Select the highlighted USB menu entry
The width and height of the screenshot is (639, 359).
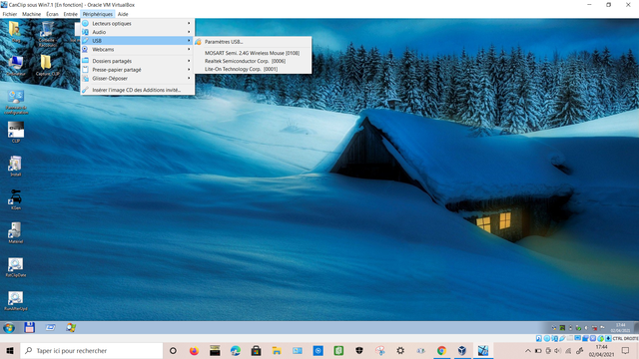(138, 41)
